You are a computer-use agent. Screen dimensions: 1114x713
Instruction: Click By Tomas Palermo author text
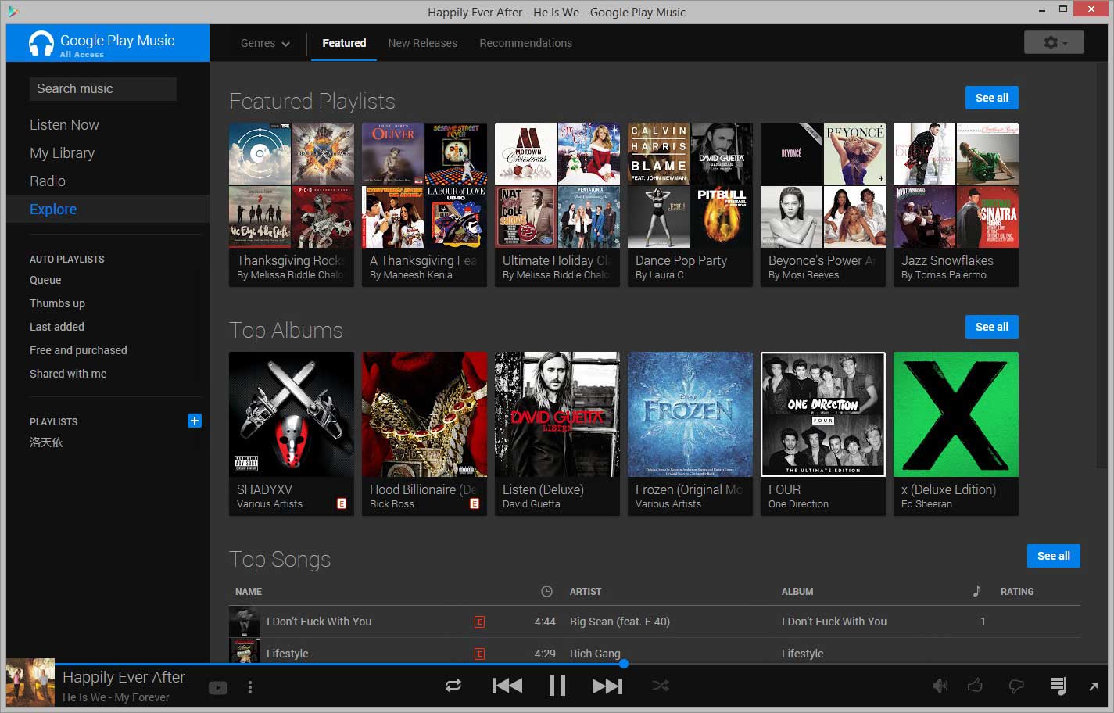click(944, 275)
